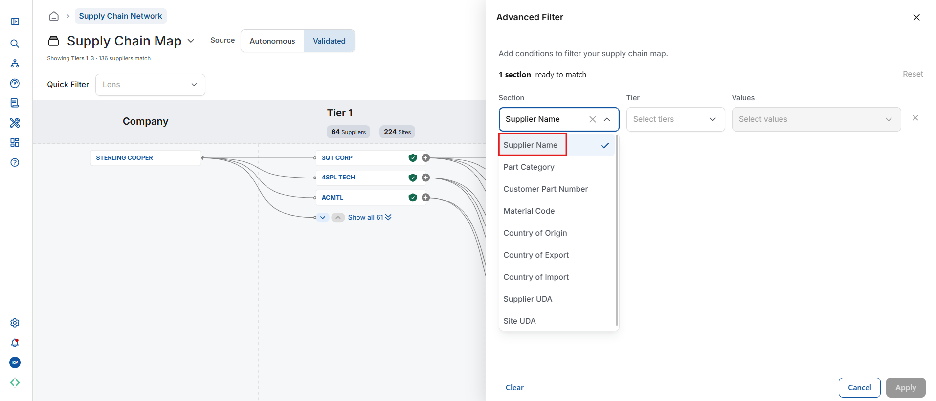
Task: Open the network hierarchy sidebar icon
Action: 15,64
